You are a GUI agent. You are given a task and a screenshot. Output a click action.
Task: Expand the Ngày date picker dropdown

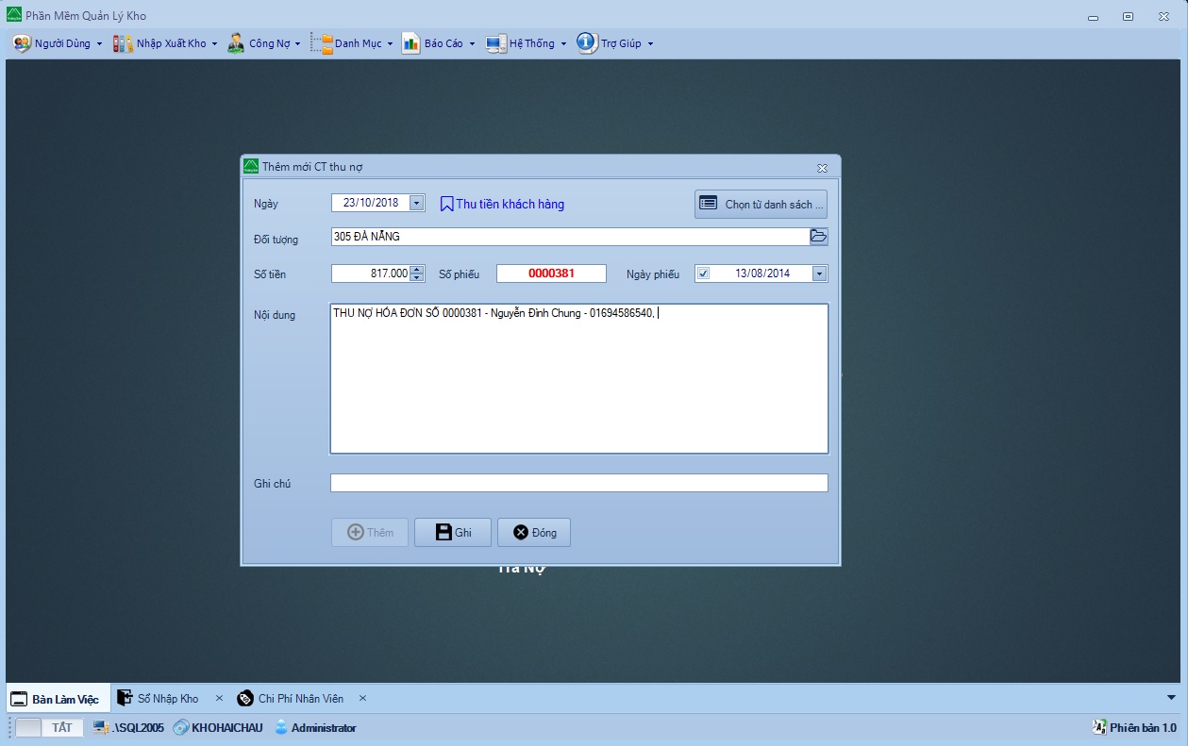tap(417, 203)
